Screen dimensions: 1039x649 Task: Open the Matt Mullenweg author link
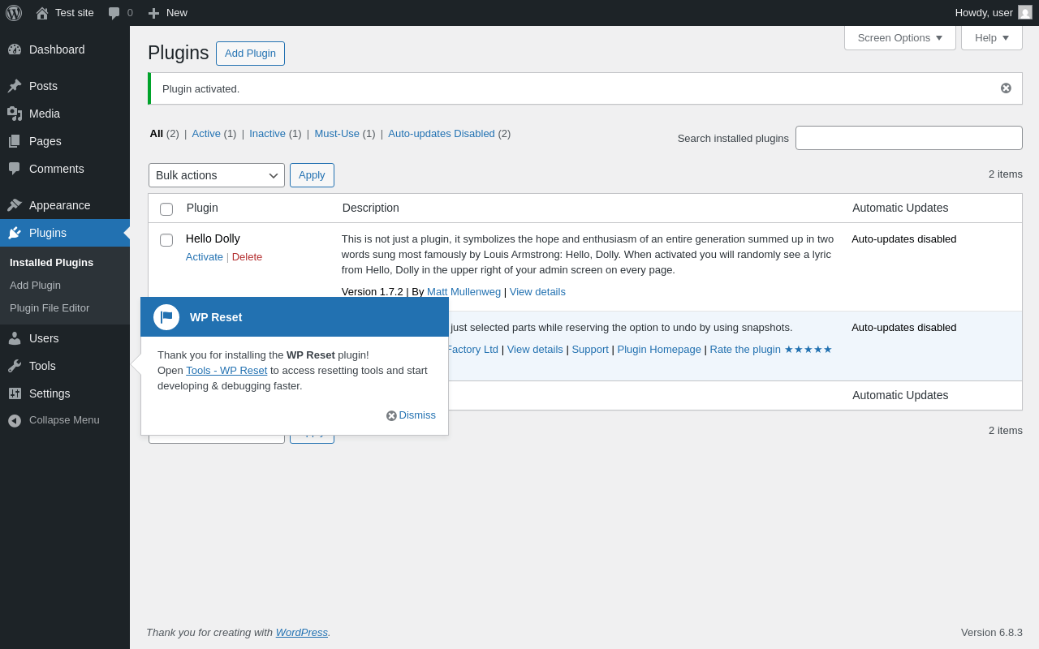(464, 292)
